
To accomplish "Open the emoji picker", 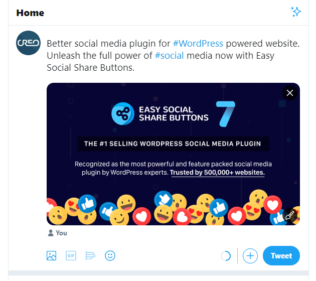I will coord(110,256).
